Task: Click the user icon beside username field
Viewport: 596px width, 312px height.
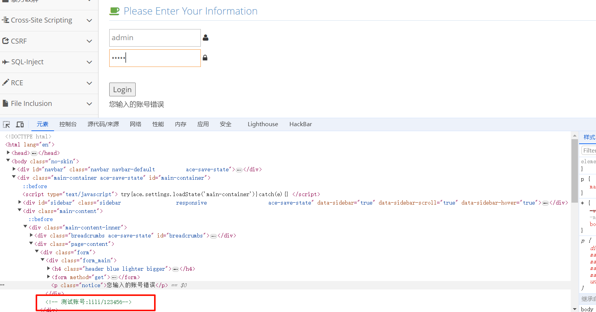Action: 205,37
